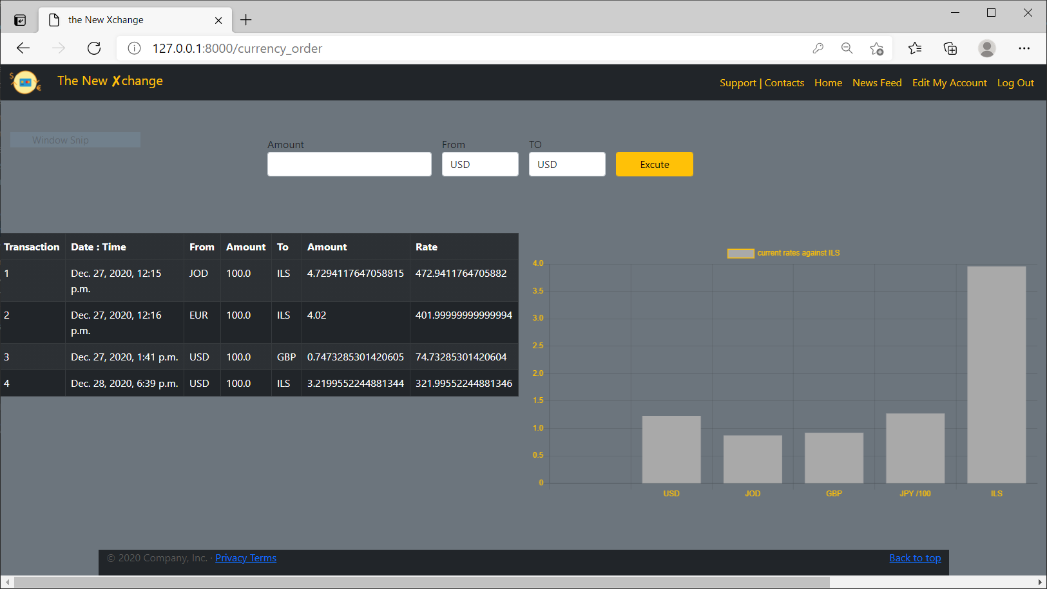Open saved passwords key icon
Screen dimensions: 1047x589
[818, 48]
